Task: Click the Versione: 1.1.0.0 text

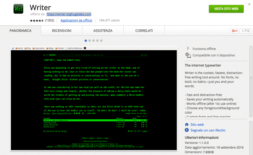Action: 197,143
